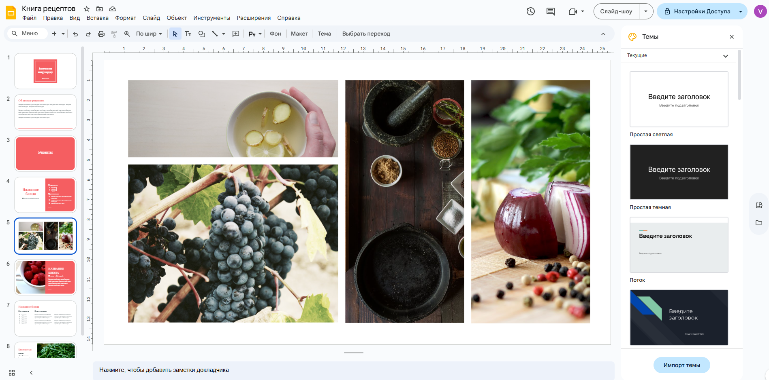Click the Выбрать переход button
Viewport: 769px width, 380px height.
pos(366,34)
